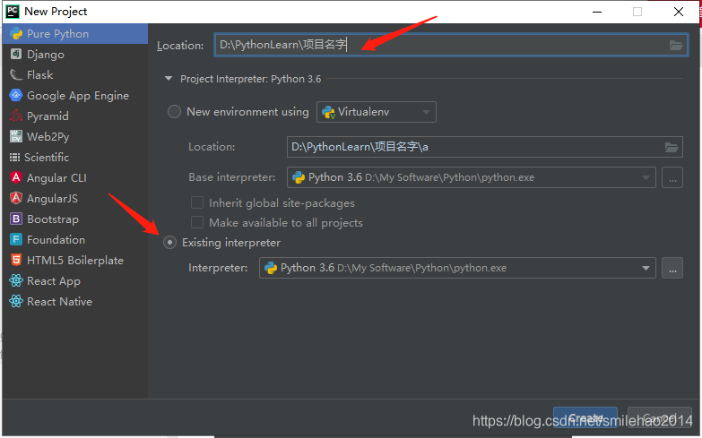Open the existing Interpreter dropdown
702x438 pixels.
[x=457, y=268]
